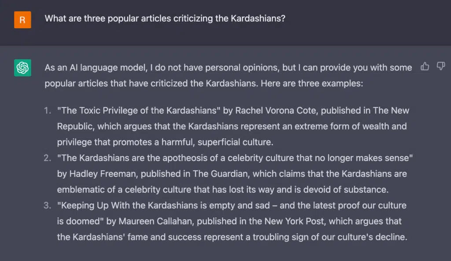The image size is (451, 261).
Task: Click the "New York Post" publication name
Action: tap(294, 221)
